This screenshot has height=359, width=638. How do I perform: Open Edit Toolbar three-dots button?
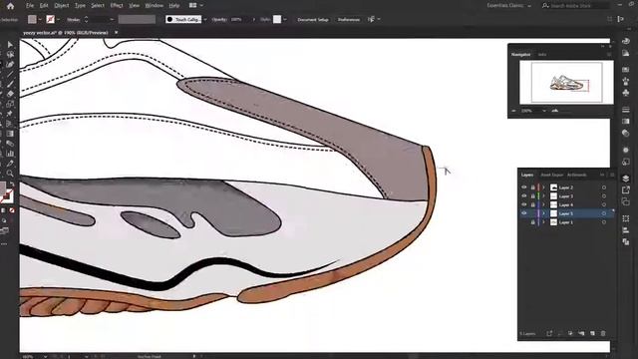[4, 243]
